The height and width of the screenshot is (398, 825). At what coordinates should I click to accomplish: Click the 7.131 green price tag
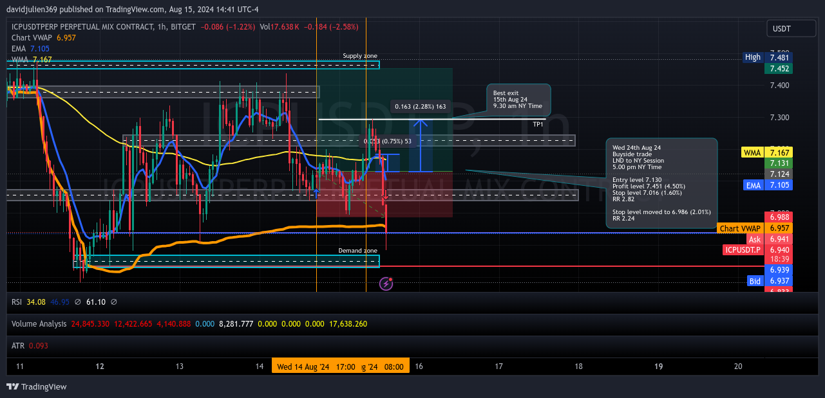tap(778, 164)
